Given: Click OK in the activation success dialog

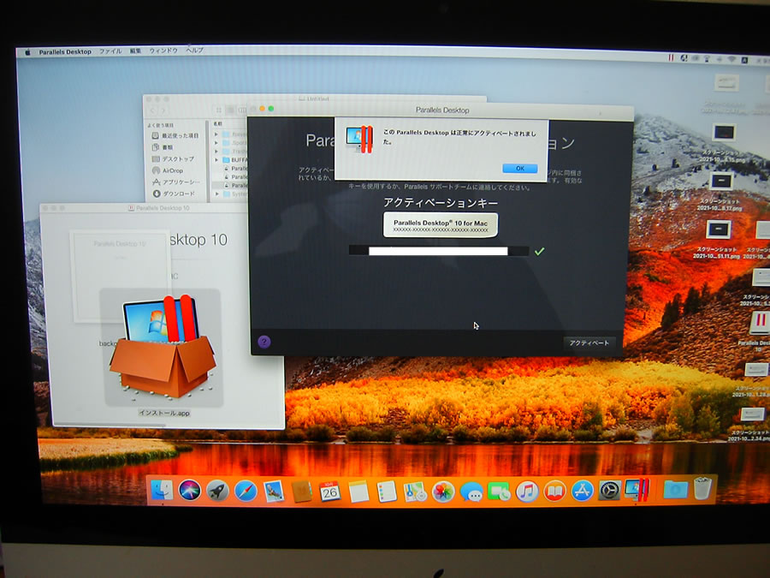Looking at the screenshot, I should click(x=519, y=168).
